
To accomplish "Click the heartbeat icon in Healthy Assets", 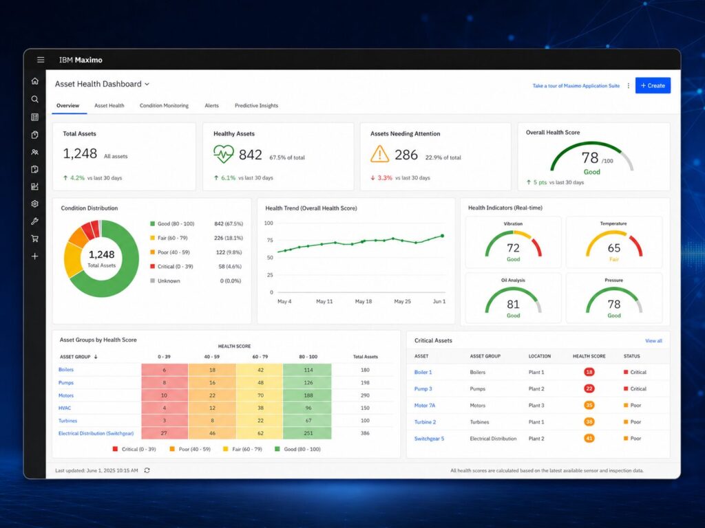I will (224, 154).
